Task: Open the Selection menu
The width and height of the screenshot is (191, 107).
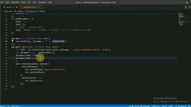Action: tap(15, 2)
